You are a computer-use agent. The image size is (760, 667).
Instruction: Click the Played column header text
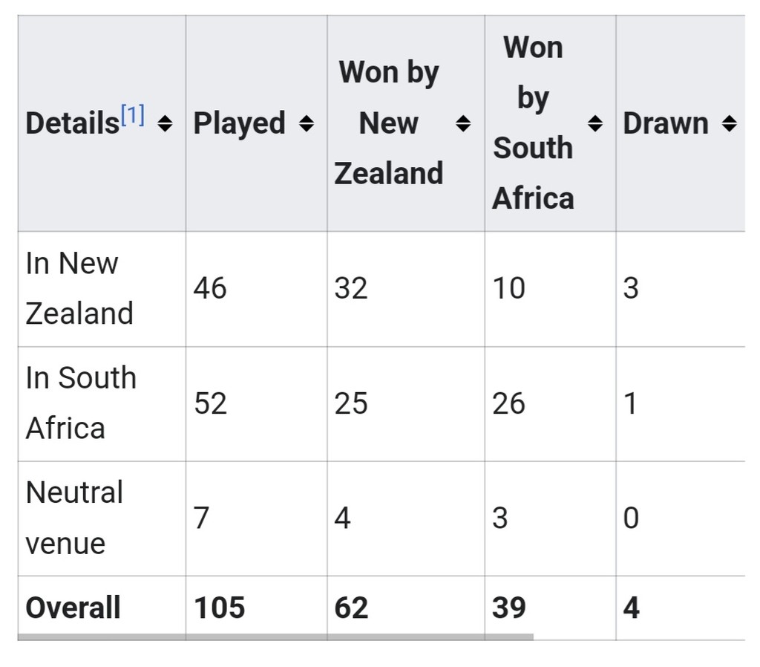pyautogui.click(x=239, y=124)
